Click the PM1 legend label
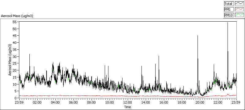The image size is (245, 110). [229, 9]
